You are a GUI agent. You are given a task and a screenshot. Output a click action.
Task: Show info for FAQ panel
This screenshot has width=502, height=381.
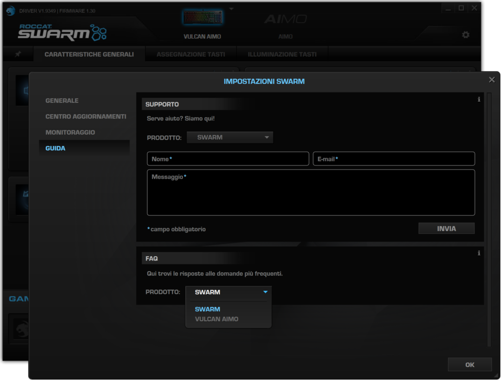tap(479, 253)
